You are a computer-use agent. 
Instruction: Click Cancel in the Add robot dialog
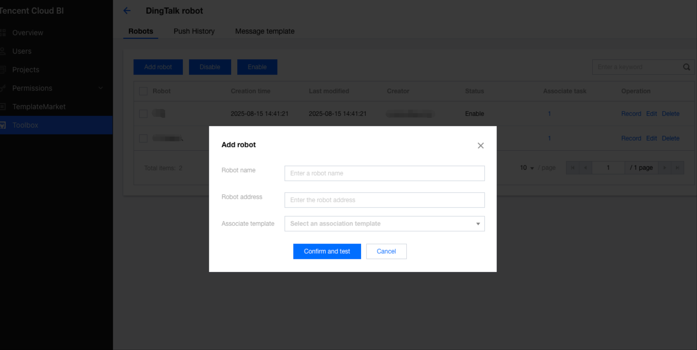pyautogui.click(x=386, y=251)
